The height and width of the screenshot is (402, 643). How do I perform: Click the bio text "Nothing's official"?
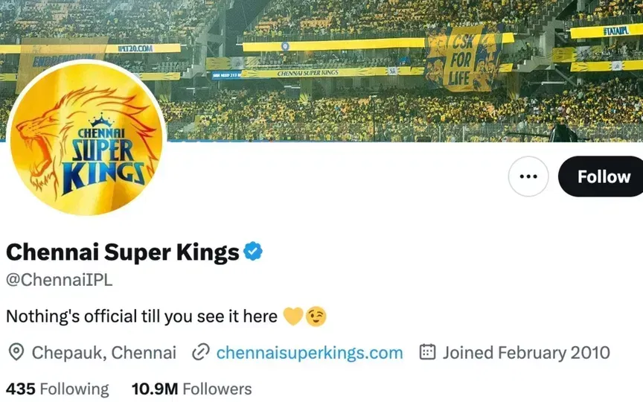[x=141, y=316]
